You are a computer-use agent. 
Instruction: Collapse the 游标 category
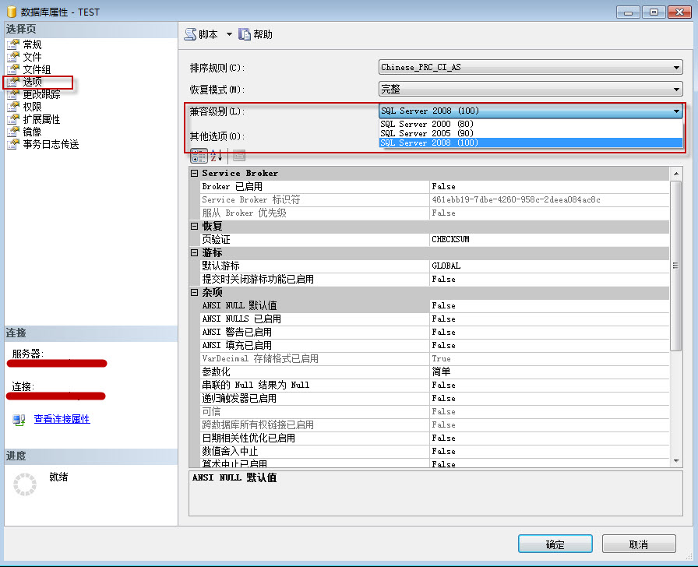click(195, 252)
